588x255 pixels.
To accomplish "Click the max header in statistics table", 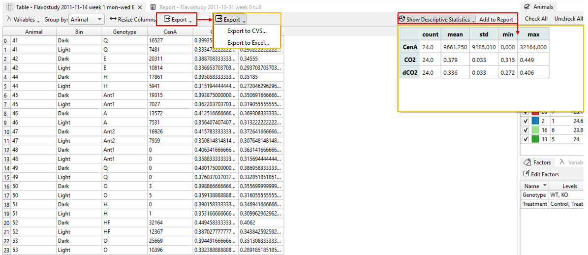I will tap(533, 34).
